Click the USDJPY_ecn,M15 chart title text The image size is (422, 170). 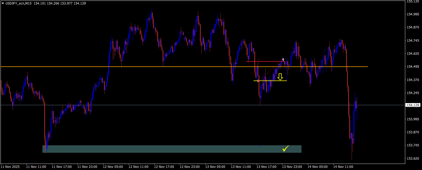[x=18, y=3]
